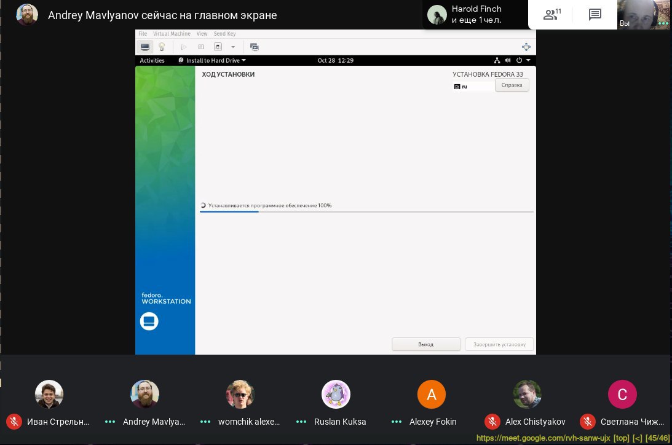Click your own video thumbnail

(644, 15)
